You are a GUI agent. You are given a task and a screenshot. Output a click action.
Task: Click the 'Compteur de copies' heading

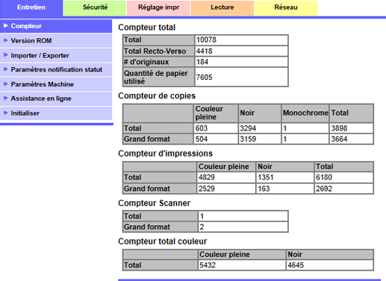tap(157, 96)
